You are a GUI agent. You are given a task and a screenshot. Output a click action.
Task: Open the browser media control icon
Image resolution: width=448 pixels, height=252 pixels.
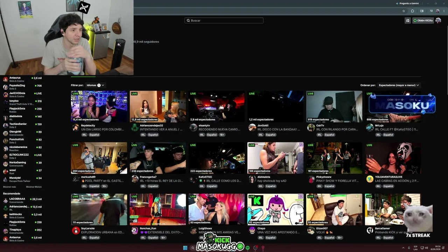pyautogui.click(x=431, y=11)
